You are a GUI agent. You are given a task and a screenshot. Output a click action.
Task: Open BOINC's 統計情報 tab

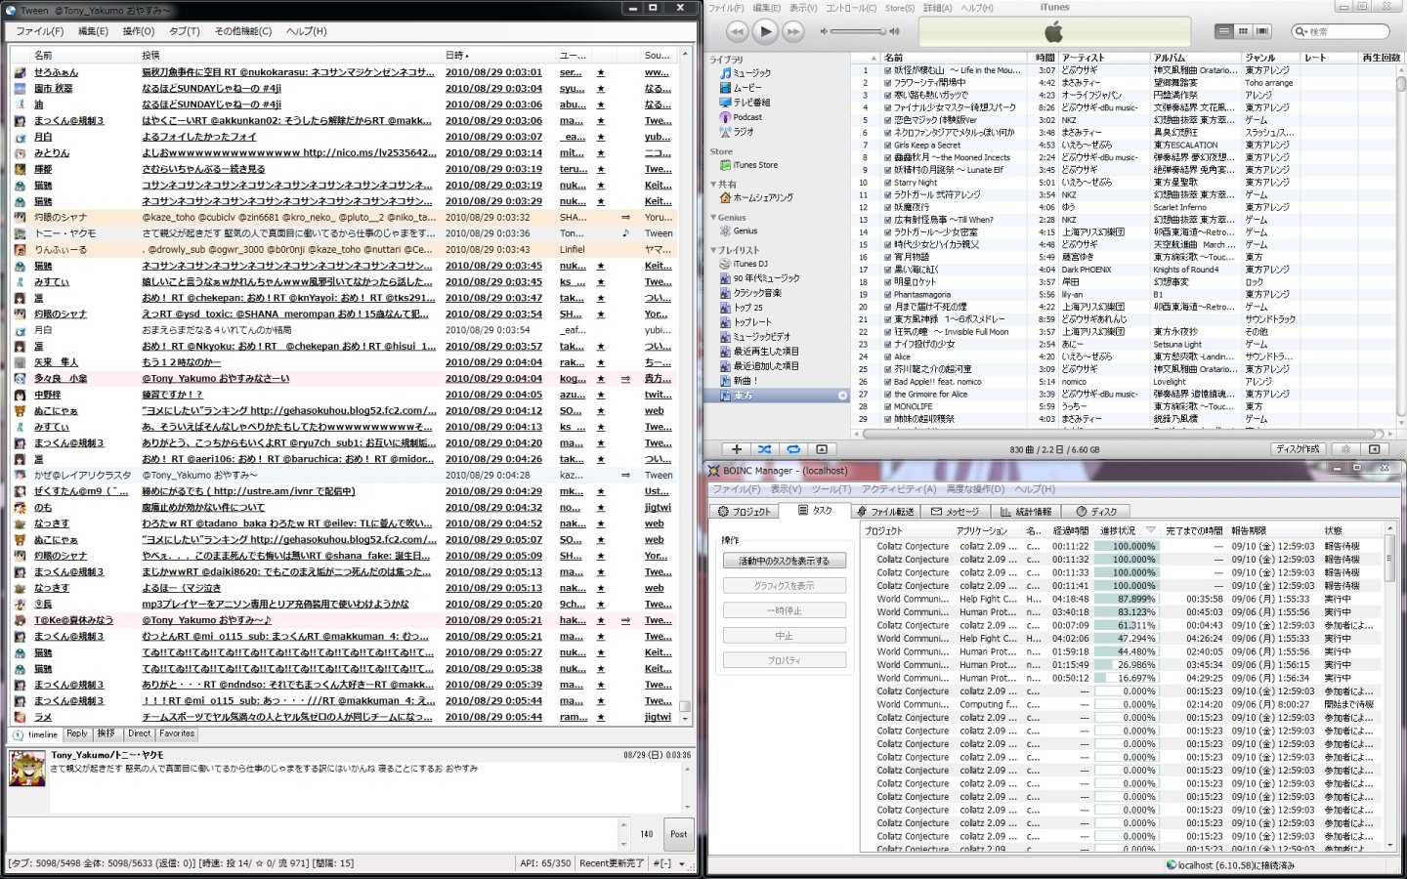[x=1026, y=511]
